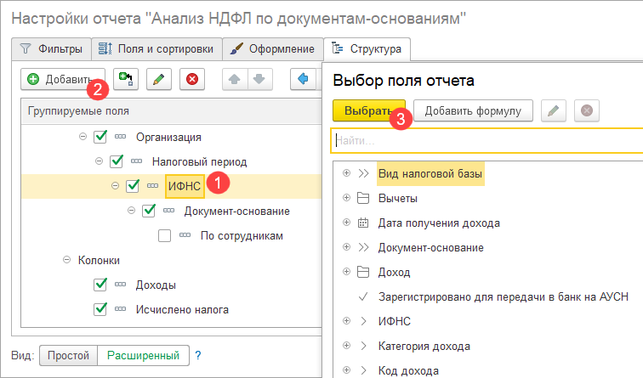Select the Код дохода field row
Viewport: 643px width, 378px height.
pyautogui.click(x=408, y=370)
